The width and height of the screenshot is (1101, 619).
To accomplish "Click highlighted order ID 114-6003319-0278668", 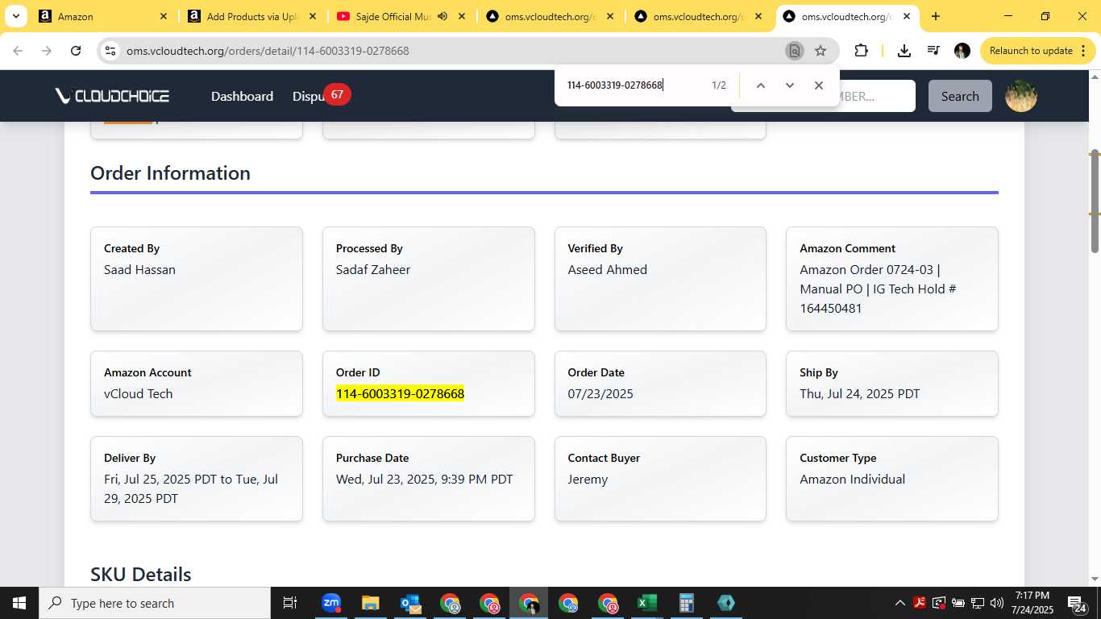I will 400,393.
